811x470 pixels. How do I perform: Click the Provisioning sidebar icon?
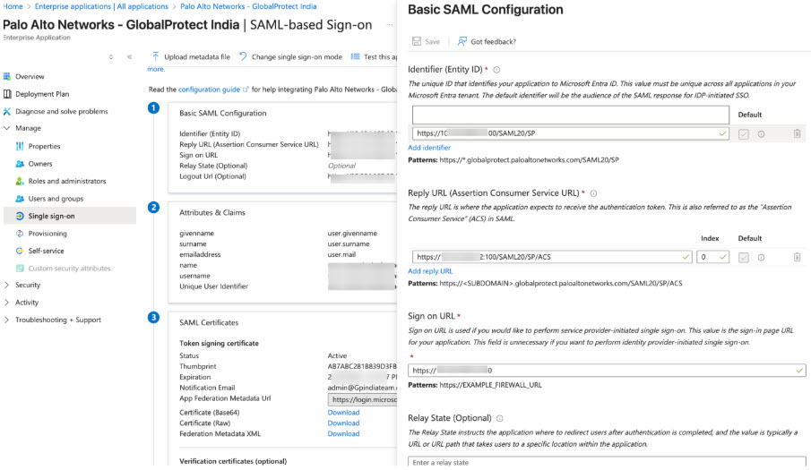[x=20, y=234]
